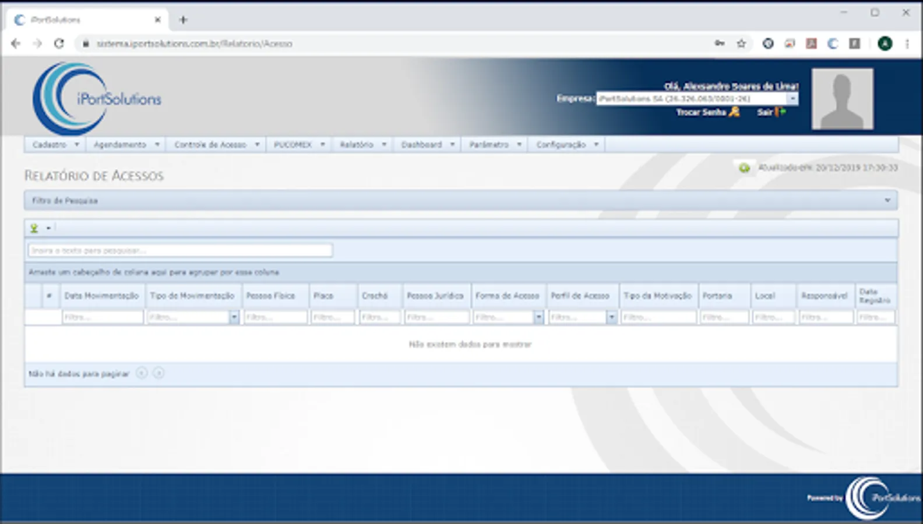Screen dimensions: 923x524
Task: Open Forma de Acesso filter dropdown
Action: pyautogui.click(x=539, y=317)
